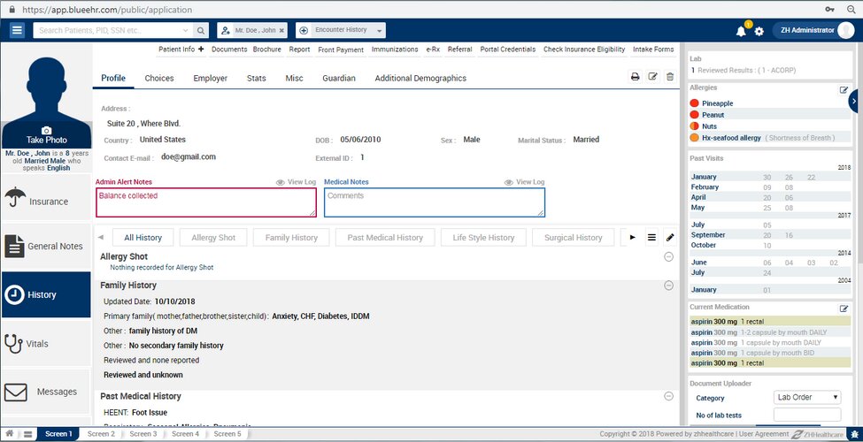Click Take Photo camera icon

(x=47, y=130)
